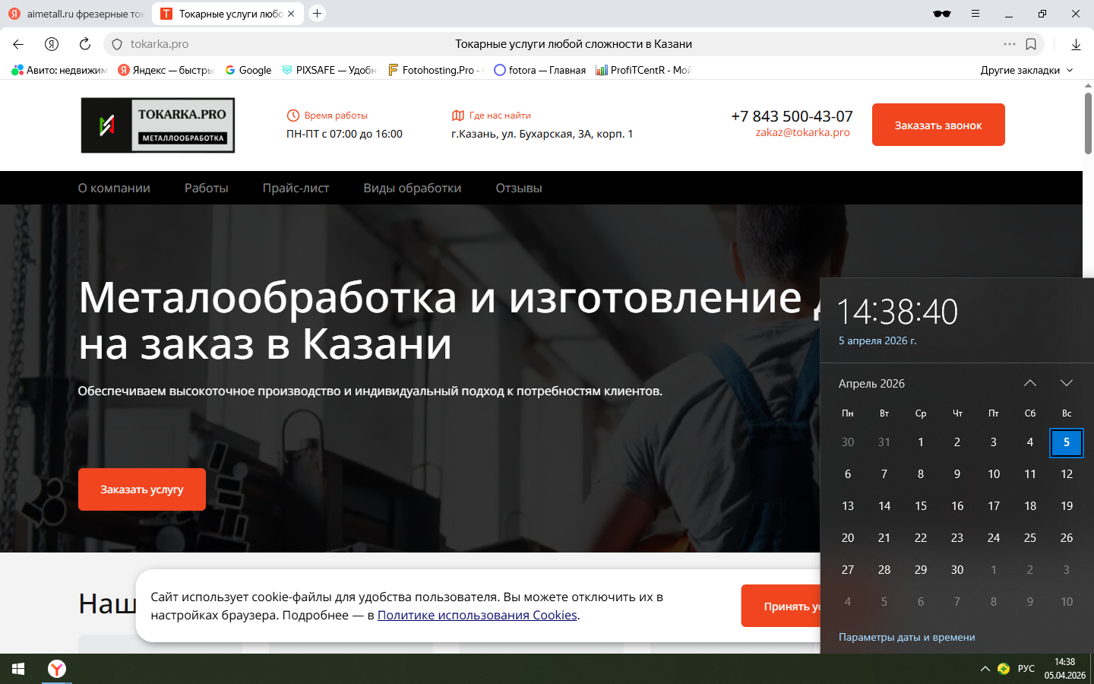Open the Windows Start menu
Image resolution: width=1094 pixels, height=684 pixels.
point(18,669)
